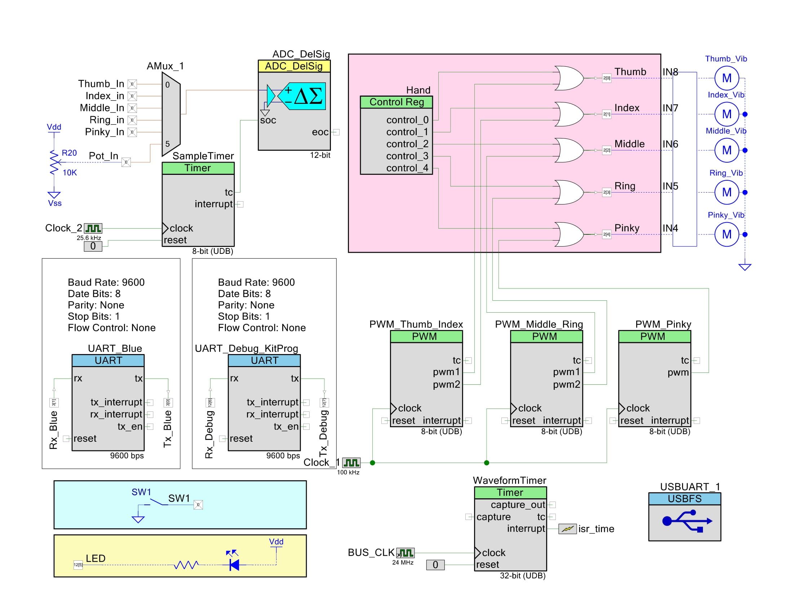Click the PWM_Thumb_Index block title
793x613 pixels.
point(425,337)
